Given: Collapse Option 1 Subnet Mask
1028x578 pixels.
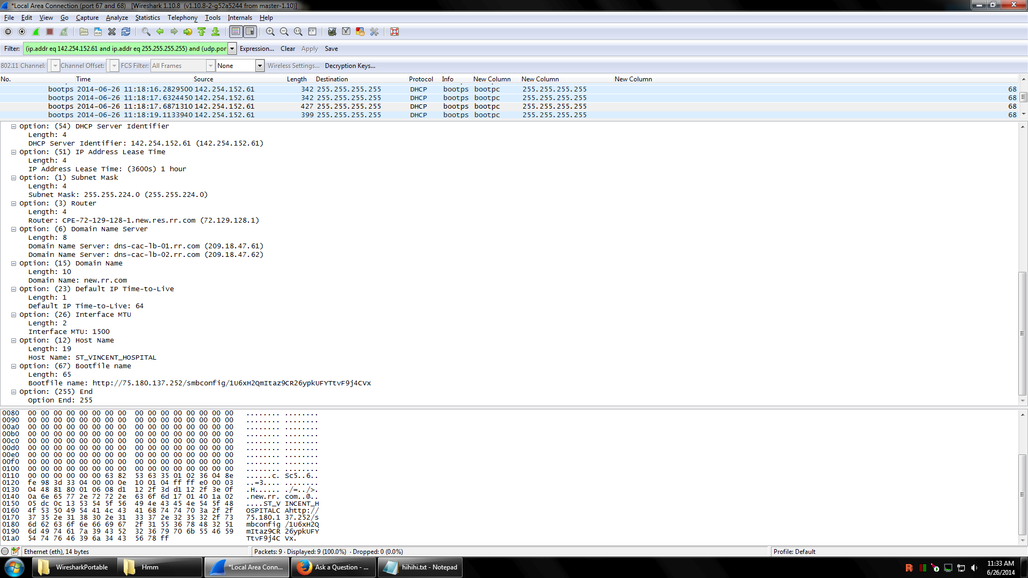Looking at the screenshot, I should click(x=14, y=178).
